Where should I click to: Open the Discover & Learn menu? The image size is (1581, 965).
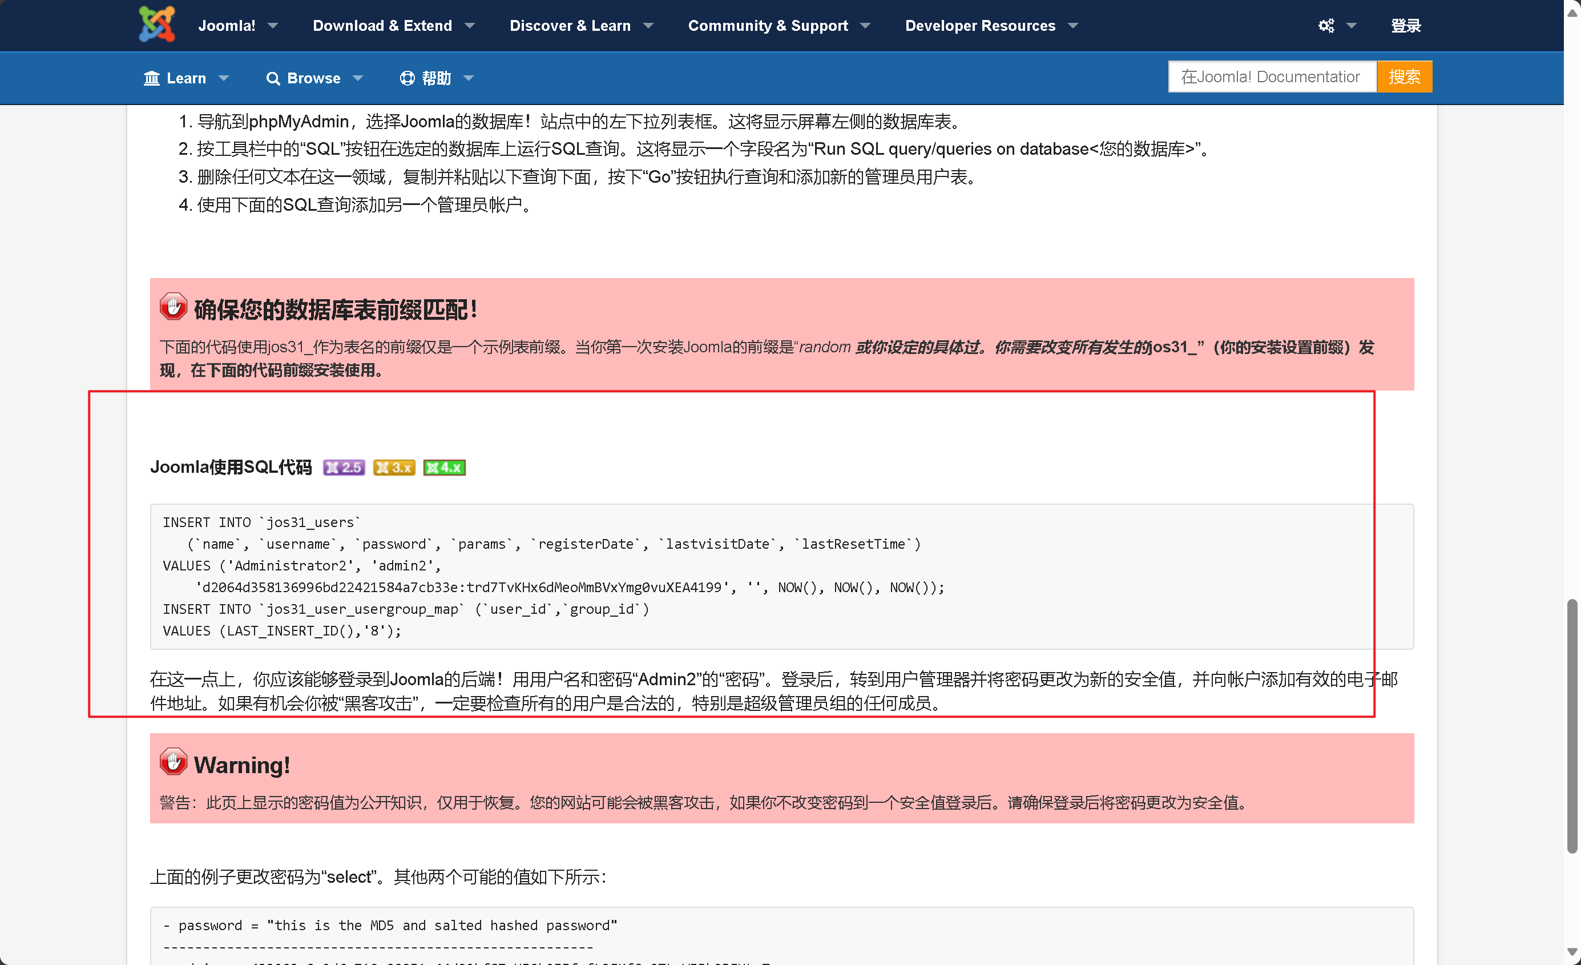[570, 26]
